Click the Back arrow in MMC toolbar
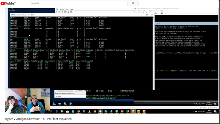The height and width of the screenshot is (124, 220). [56, 12]
